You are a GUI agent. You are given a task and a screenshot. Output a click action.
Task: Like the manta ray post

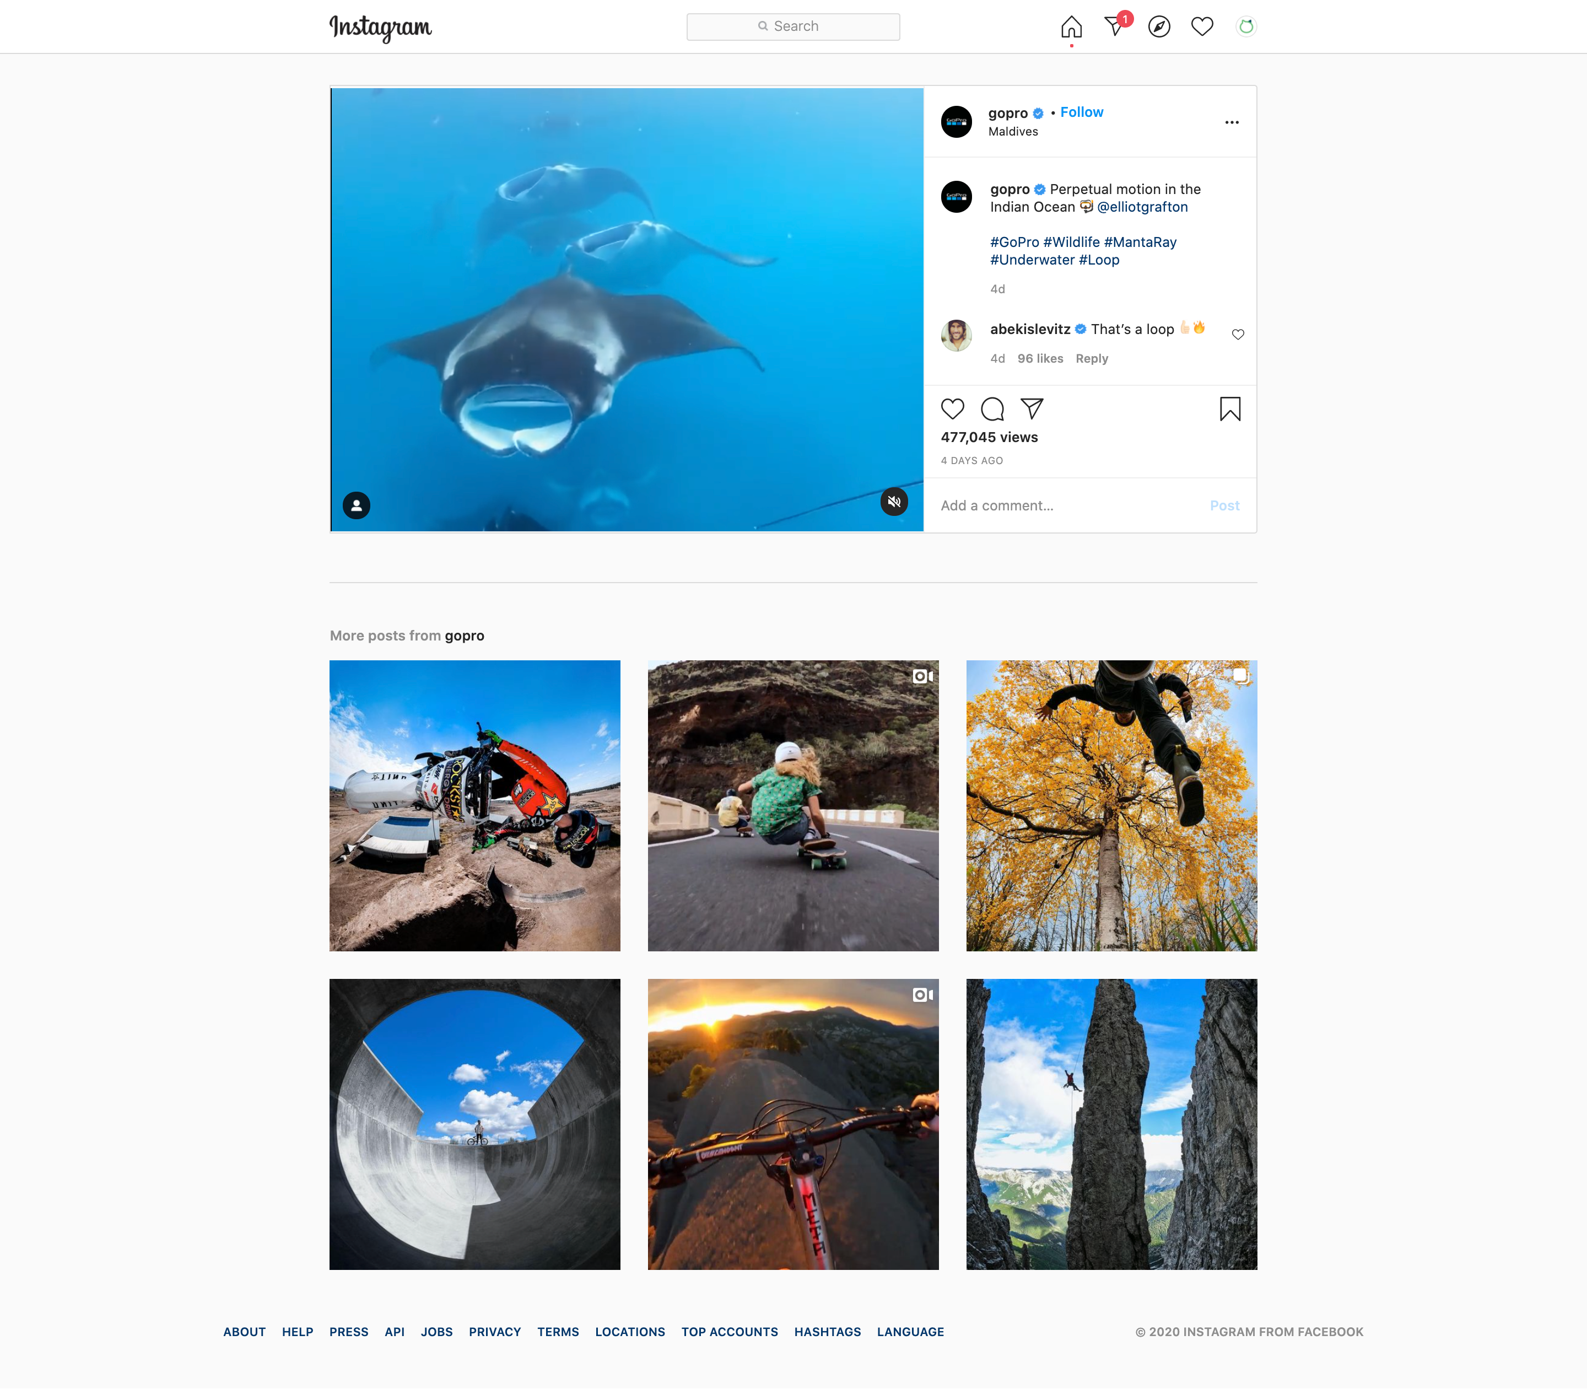point(952,408)
